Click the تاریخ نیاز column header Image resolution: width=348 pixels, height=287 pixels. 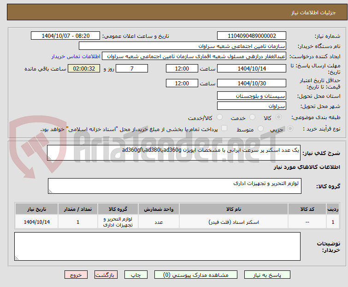[36, 209]
